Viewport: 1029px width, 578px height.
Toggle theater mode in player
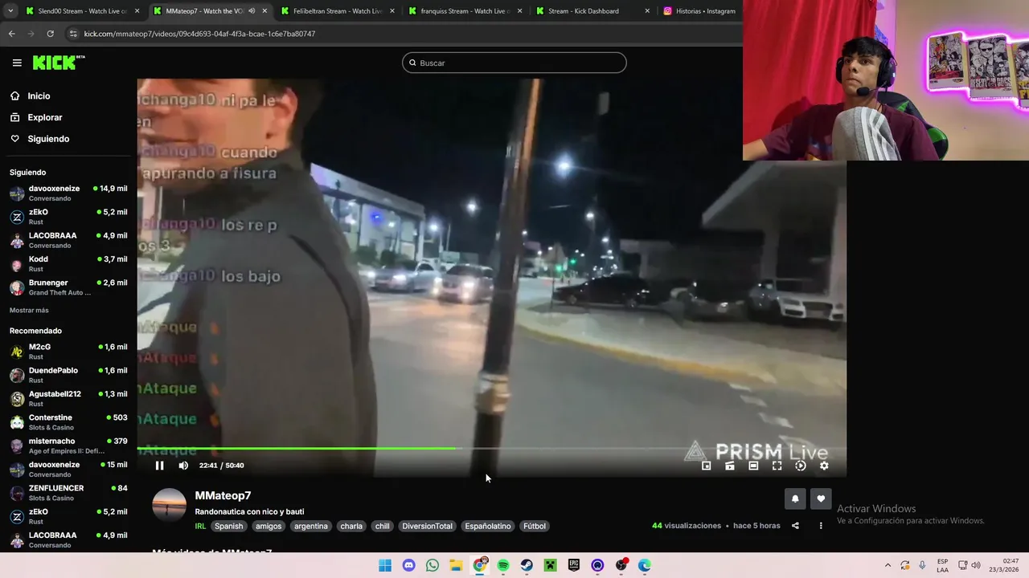[x=753, y=466]
